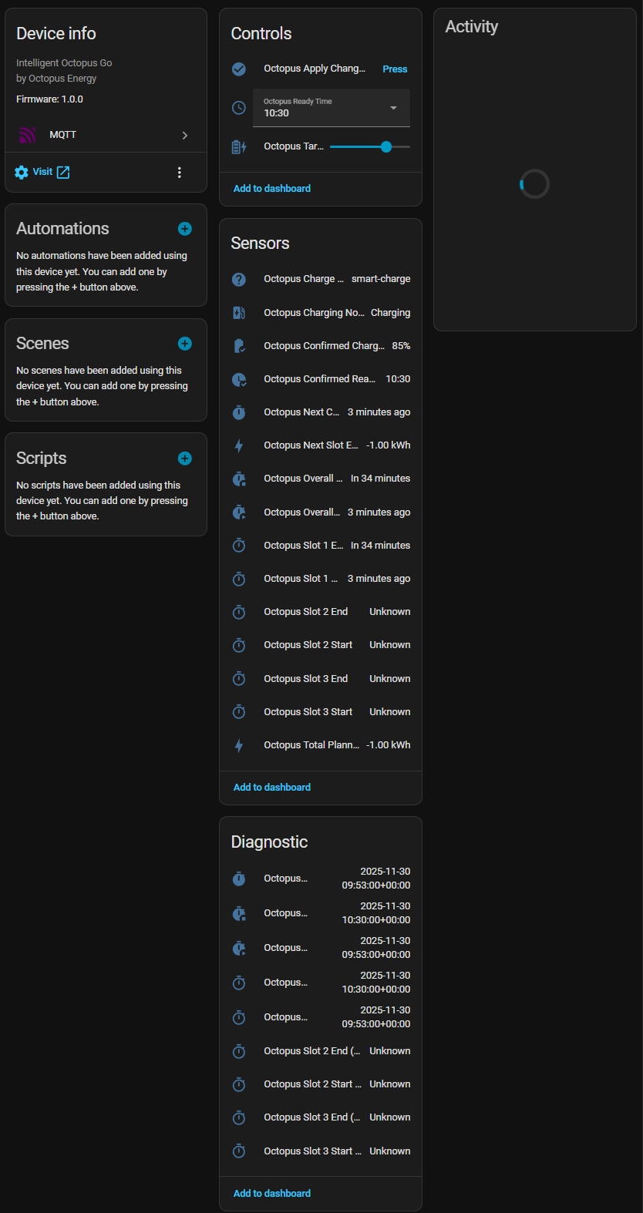The height and width of the screenshot is (1213, 643).
Task: Click the Octopus Slot 3 Start timer icon
Action: 239,712
